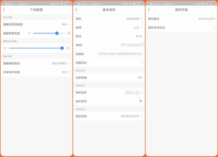Open 绑定信息 row showing SDCAM试玩评测

tap(109, 116)
